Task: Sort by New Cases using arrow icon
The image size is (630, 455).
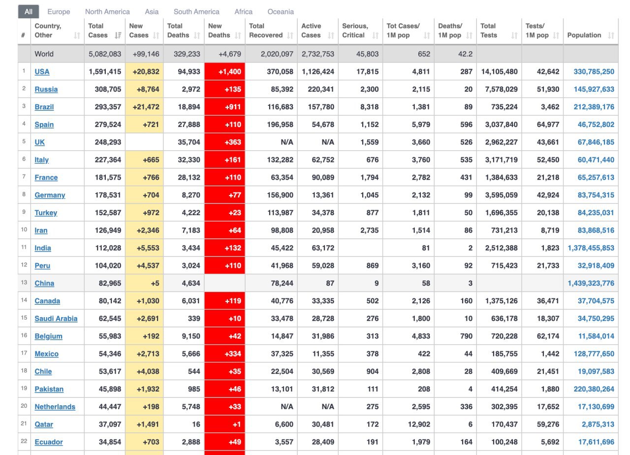Action: (x=156, y=35)
